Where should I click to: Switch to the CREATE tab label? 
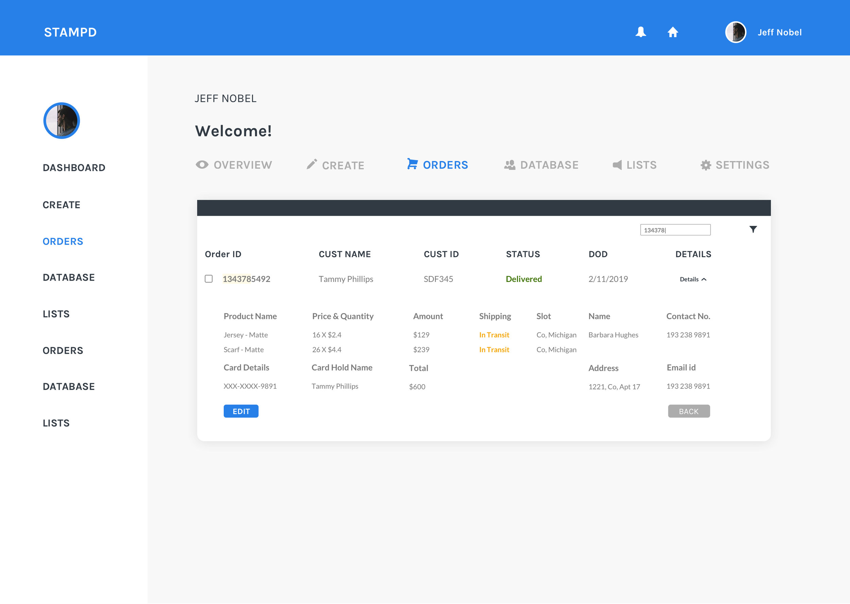point(343,166)
